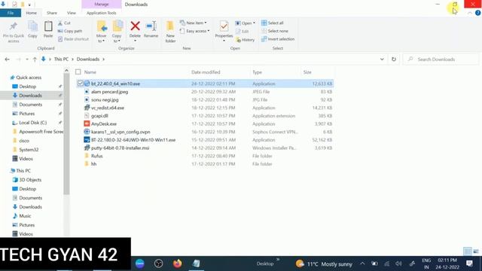Uncheck the bt_22.40.0_64_win10.exe checkbox

(x=81, y=84)
